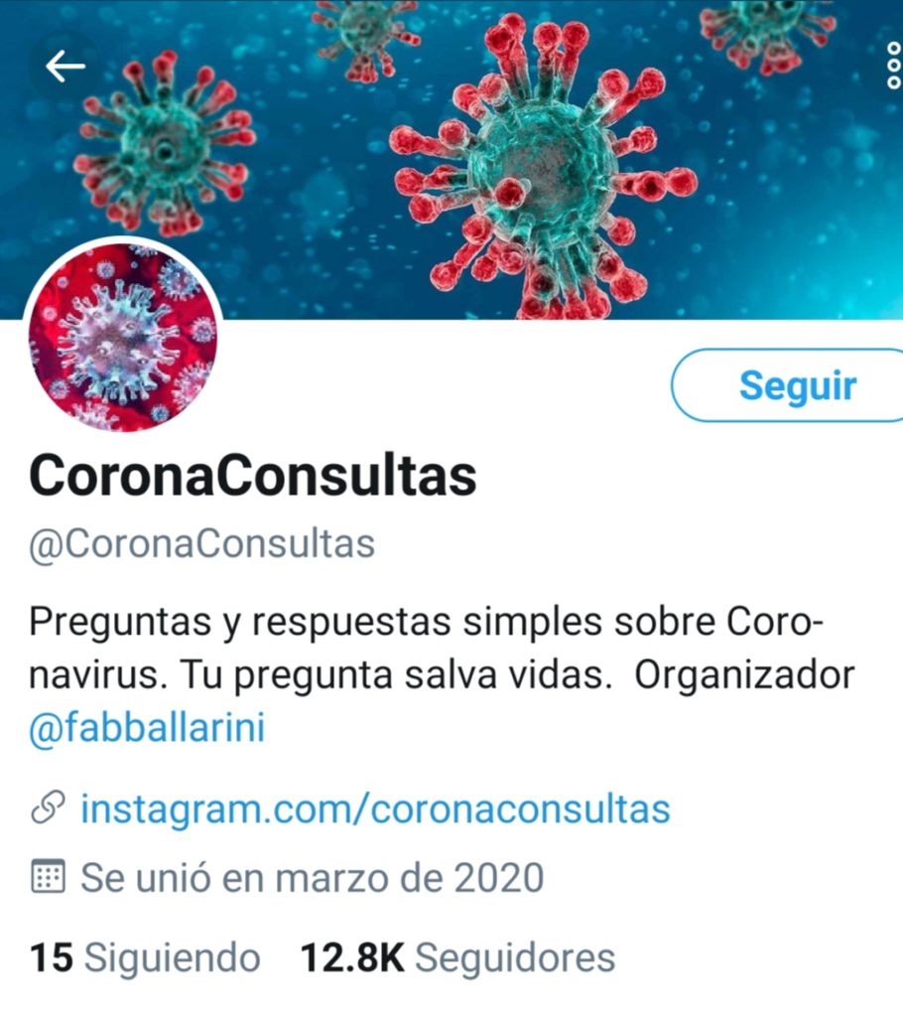Screen dimensions: 903x1017
Task: Open the three-dot overflow menu
Action: 893,66
